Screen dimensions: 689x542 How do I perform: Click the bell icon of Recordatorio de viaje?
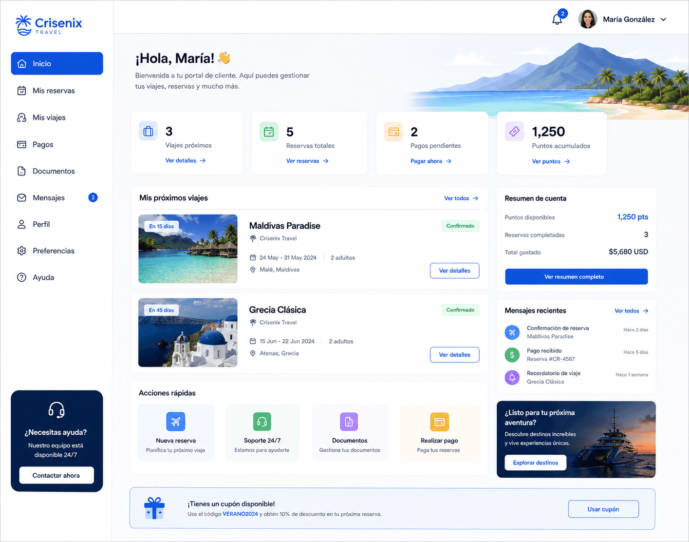[x=512, y=377]
